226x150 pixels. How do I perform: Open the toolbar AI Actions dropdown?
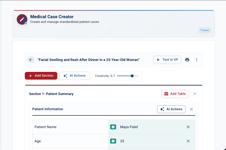pos(74,76)
